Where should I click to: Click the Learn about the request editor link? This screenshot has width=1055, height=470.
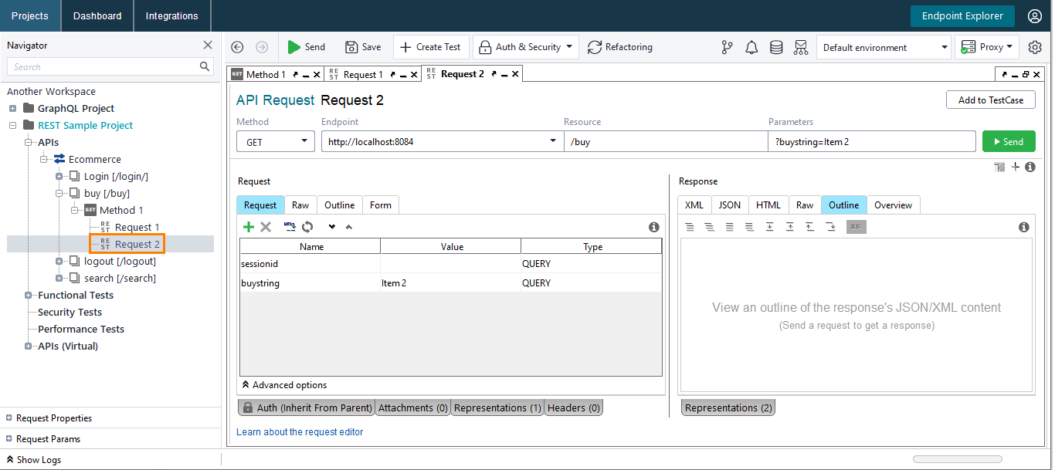click(x=300, y=432)
